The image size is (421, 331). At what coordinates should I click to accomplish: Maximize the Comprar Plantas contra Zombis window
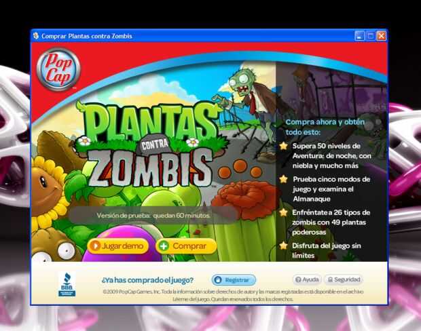pyautogui.click(x=371, y=36)
